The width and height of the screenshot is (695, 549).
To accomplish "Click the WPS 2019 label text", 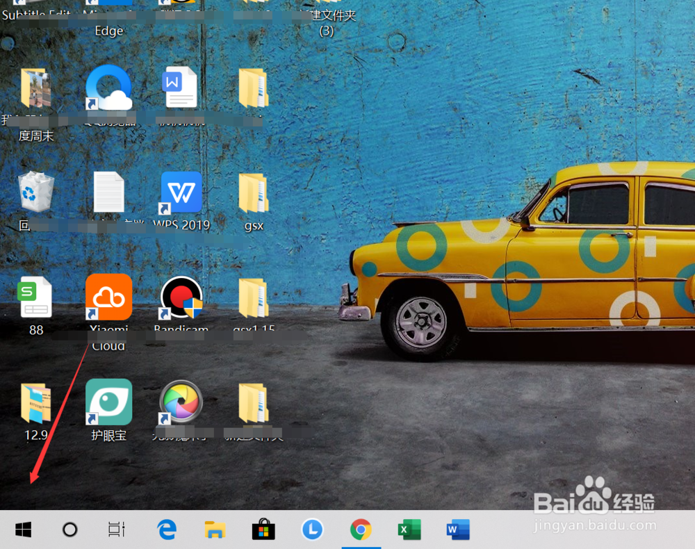I will click(x=181, y=225).
